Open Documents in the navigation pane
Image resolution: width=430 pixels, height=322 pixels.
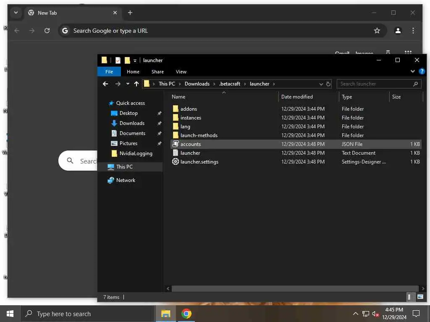click(132, 133)
